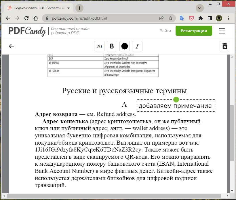Reload the page with the refresh icon
Image resolution: width=236 pixels, height=200 pixels.
tap(26, 18)
